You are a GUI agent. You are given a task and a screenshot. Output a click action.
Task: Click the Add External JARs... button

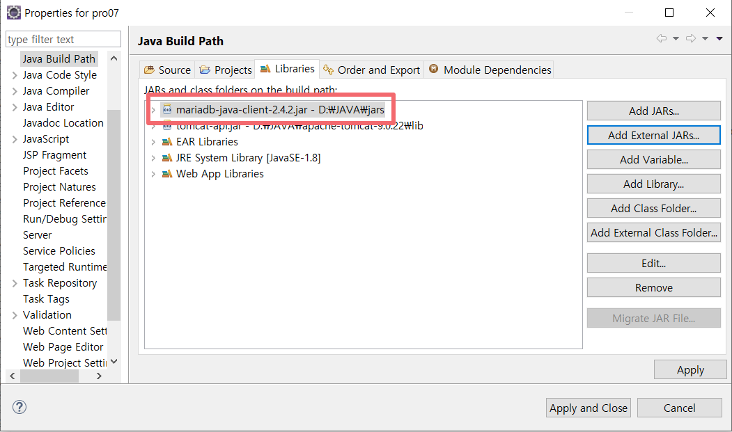653,135
